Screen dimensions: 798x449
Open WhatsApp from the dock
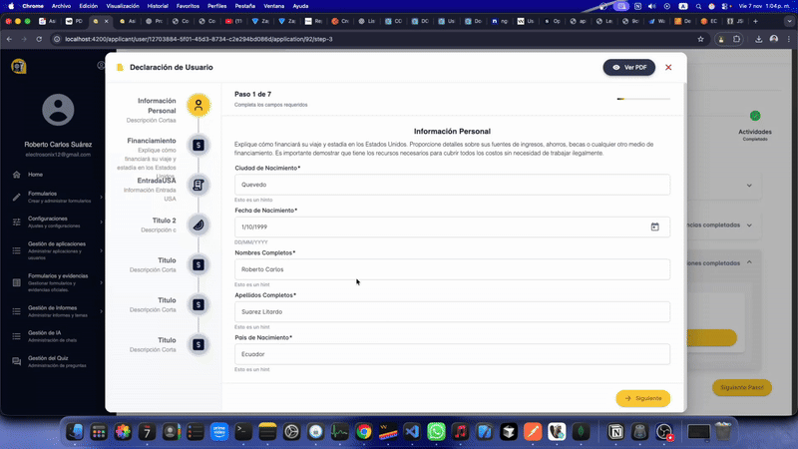(436, 432)
